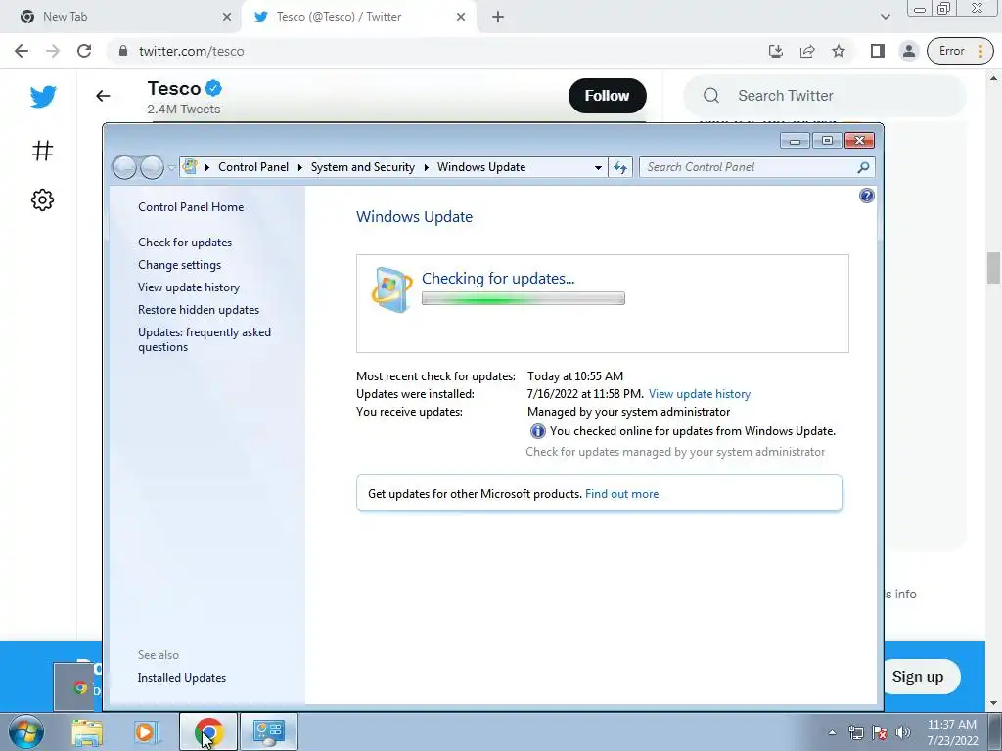Screen dimensions: 1002x751
Task: Expand the System and Security breadcrumb arrow
Action: point(427,167)
